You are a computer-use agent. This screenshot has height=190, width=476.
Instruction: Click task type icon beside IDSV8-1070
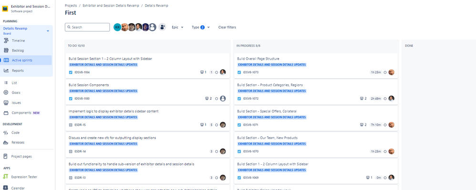coord(239,151)
